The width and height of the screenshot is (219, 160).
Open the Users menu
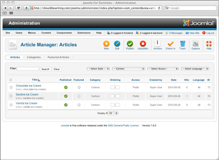pyautogui.click(x=19, y=33)
